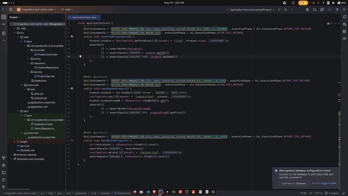Open Brave browser from the dock
This screenshot has height=196, width=348.
click(154, 192)
